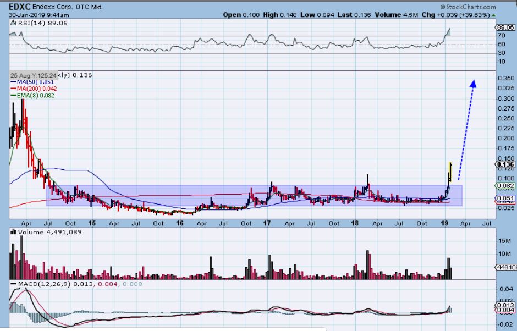517x331 pixels.
Task: Click the Open 0.100 value
Action: [x=241, y=15]
